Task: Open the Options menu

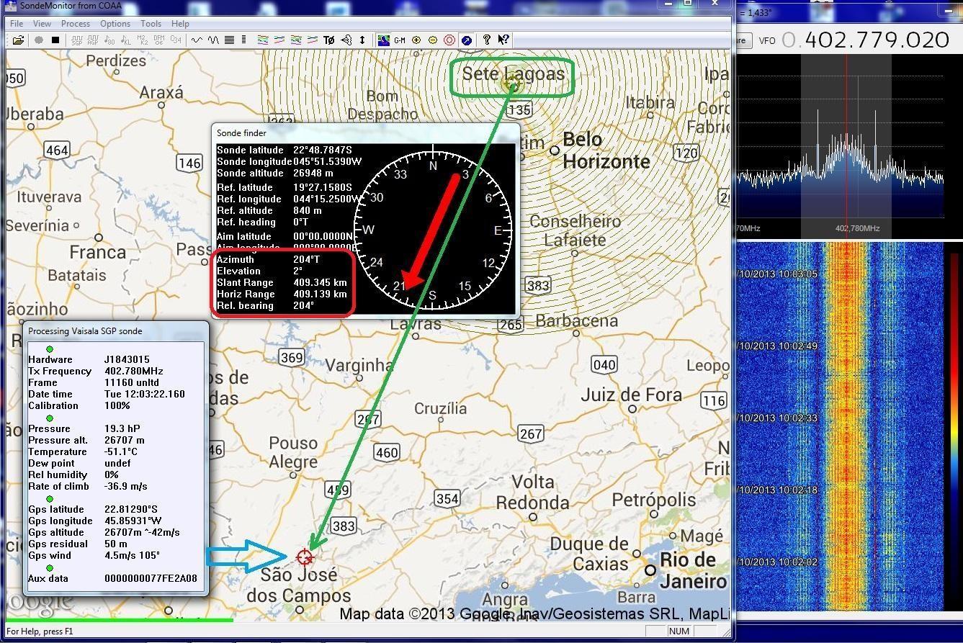Action: [115, 24]
